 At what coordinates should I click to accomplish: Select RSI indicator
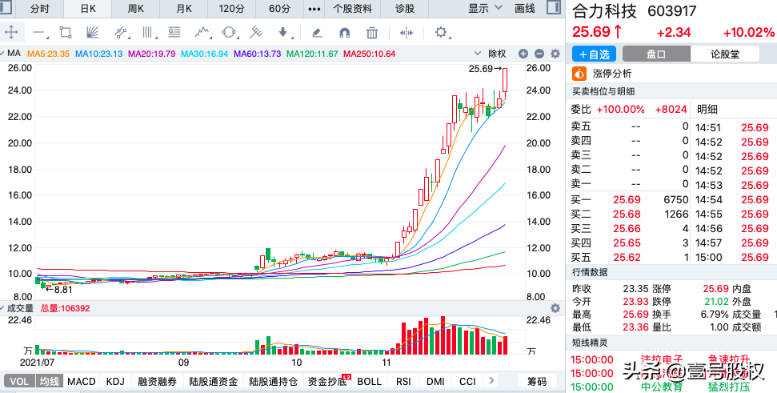[403, 381]
